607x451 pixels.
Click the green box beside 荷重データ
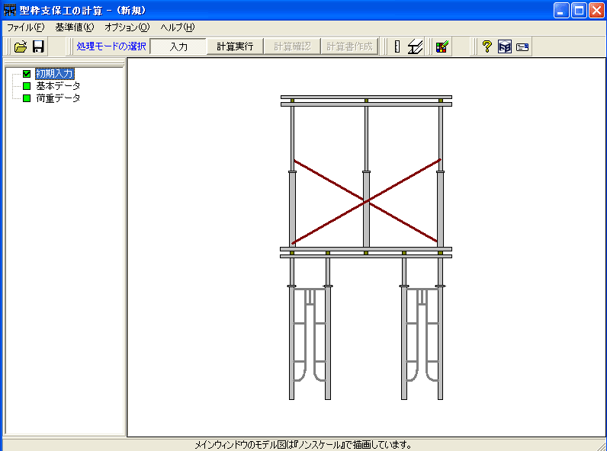point(27,98)
